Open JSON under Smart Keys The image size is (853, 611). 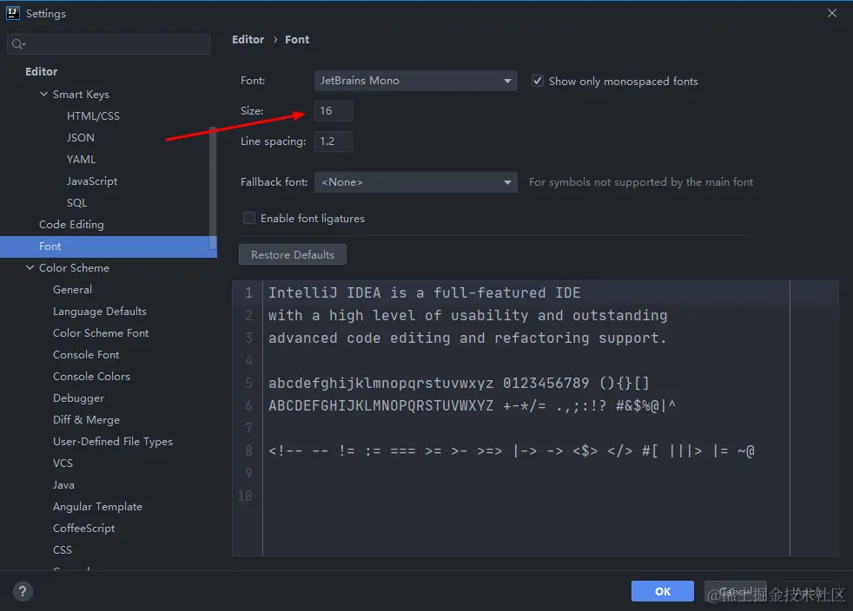point(81,137)
